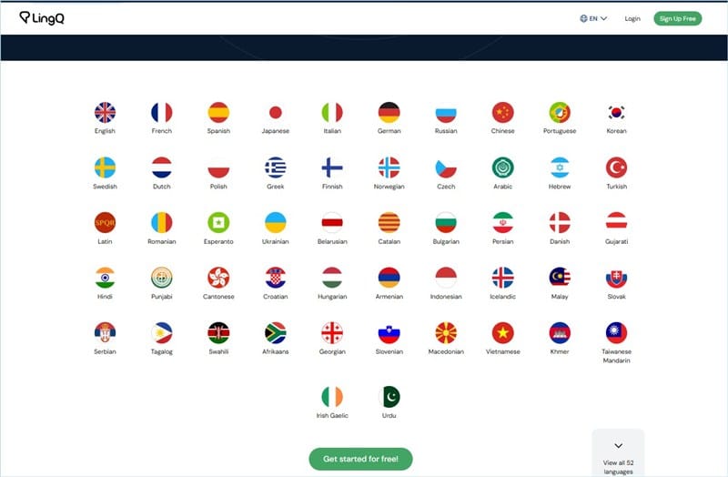The height and width of the screenshot is (477, 728).
Task: Choose the Cantonese flag icon
Action: coord(218,278)
